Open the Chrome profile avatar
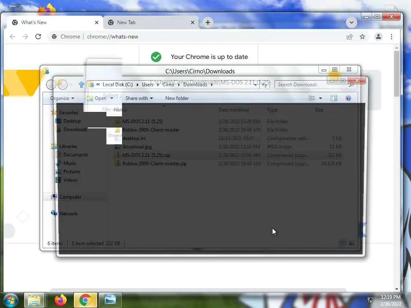Screen dimensions: 411x308 click(x=378, y=36)
